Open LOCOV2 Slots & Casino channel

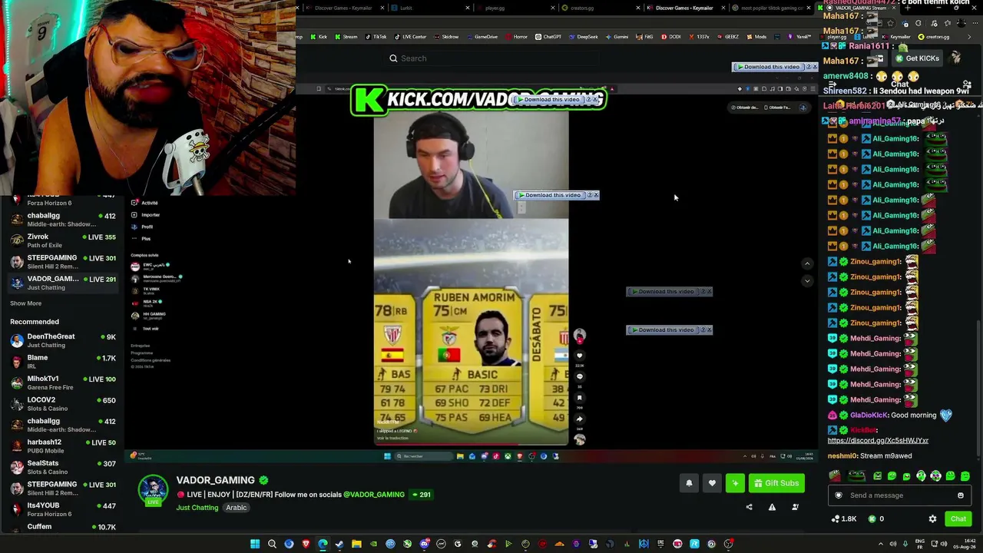61,404
